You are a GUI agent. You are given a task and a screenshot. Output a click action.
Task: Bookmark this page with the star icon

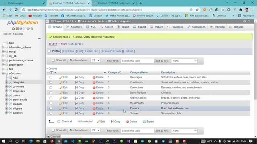coord(197,10)
